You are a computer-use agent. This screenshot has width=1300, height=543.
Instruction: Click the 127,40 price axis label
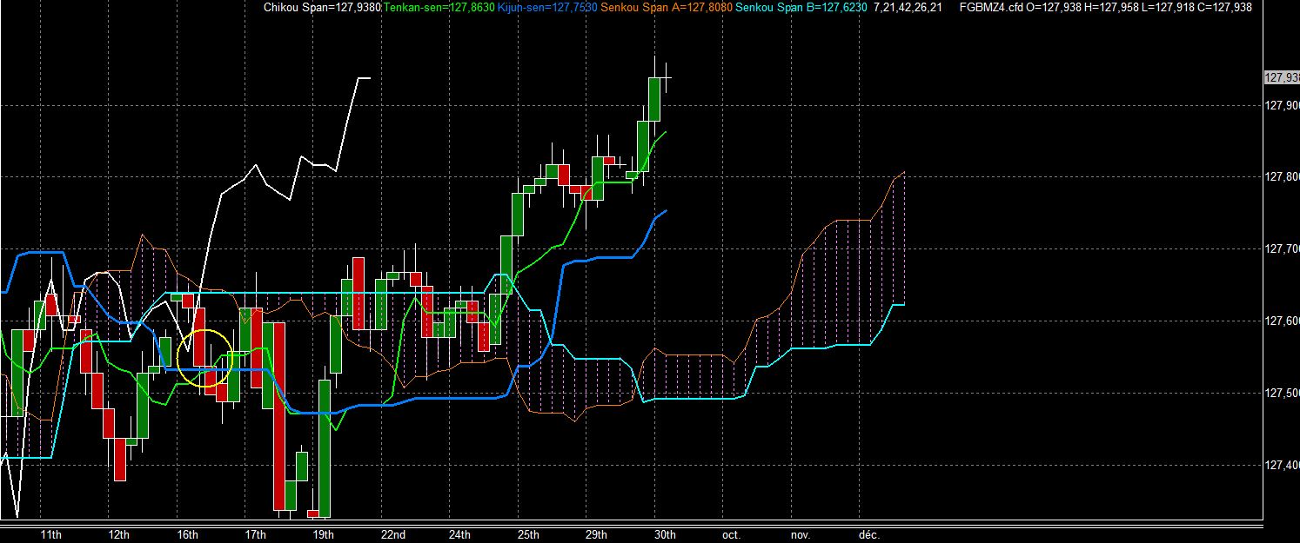pyautogui.click(x=1282, y=466)
